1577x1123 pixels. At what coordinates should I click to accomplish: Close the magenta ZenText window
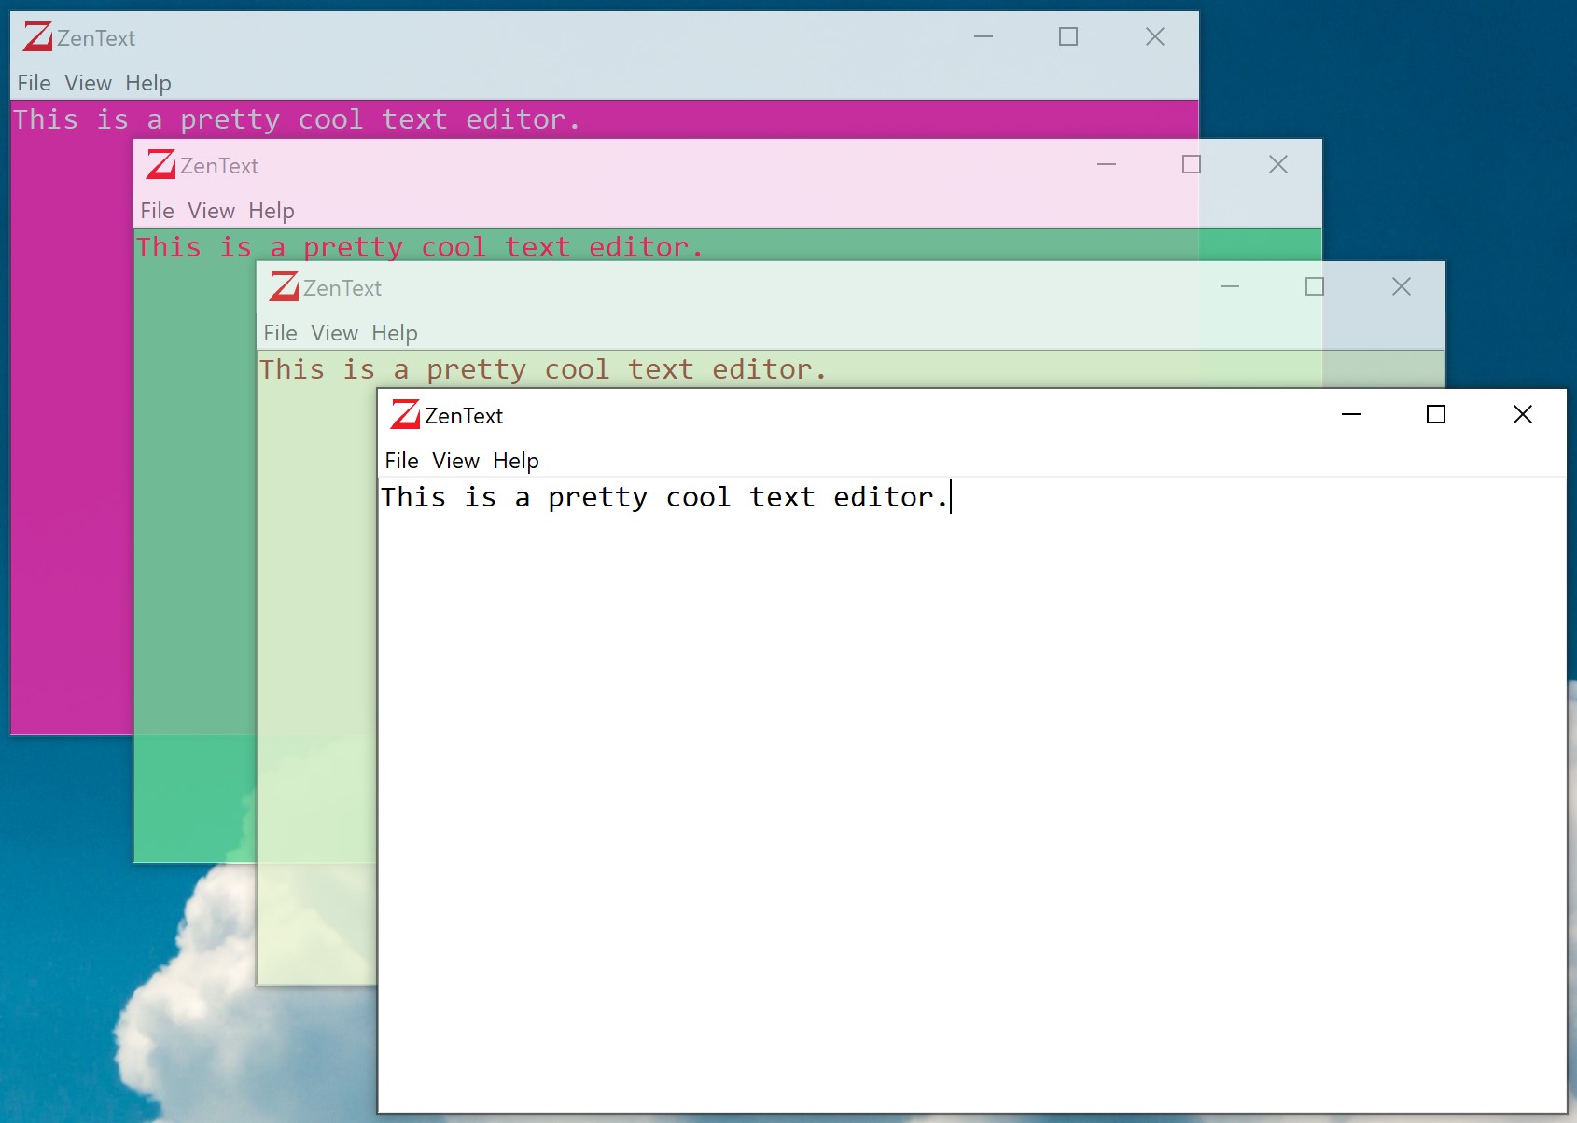1154,36
